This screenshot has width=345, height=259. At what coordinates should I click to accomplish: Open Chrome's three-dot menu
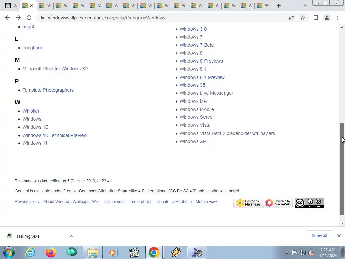pos(338,18)
